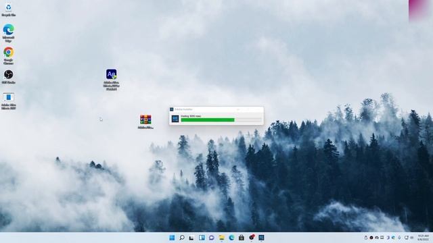Click the Adobe Installer title bar
Screen dimensions: 433x243
tap(216, 109)
